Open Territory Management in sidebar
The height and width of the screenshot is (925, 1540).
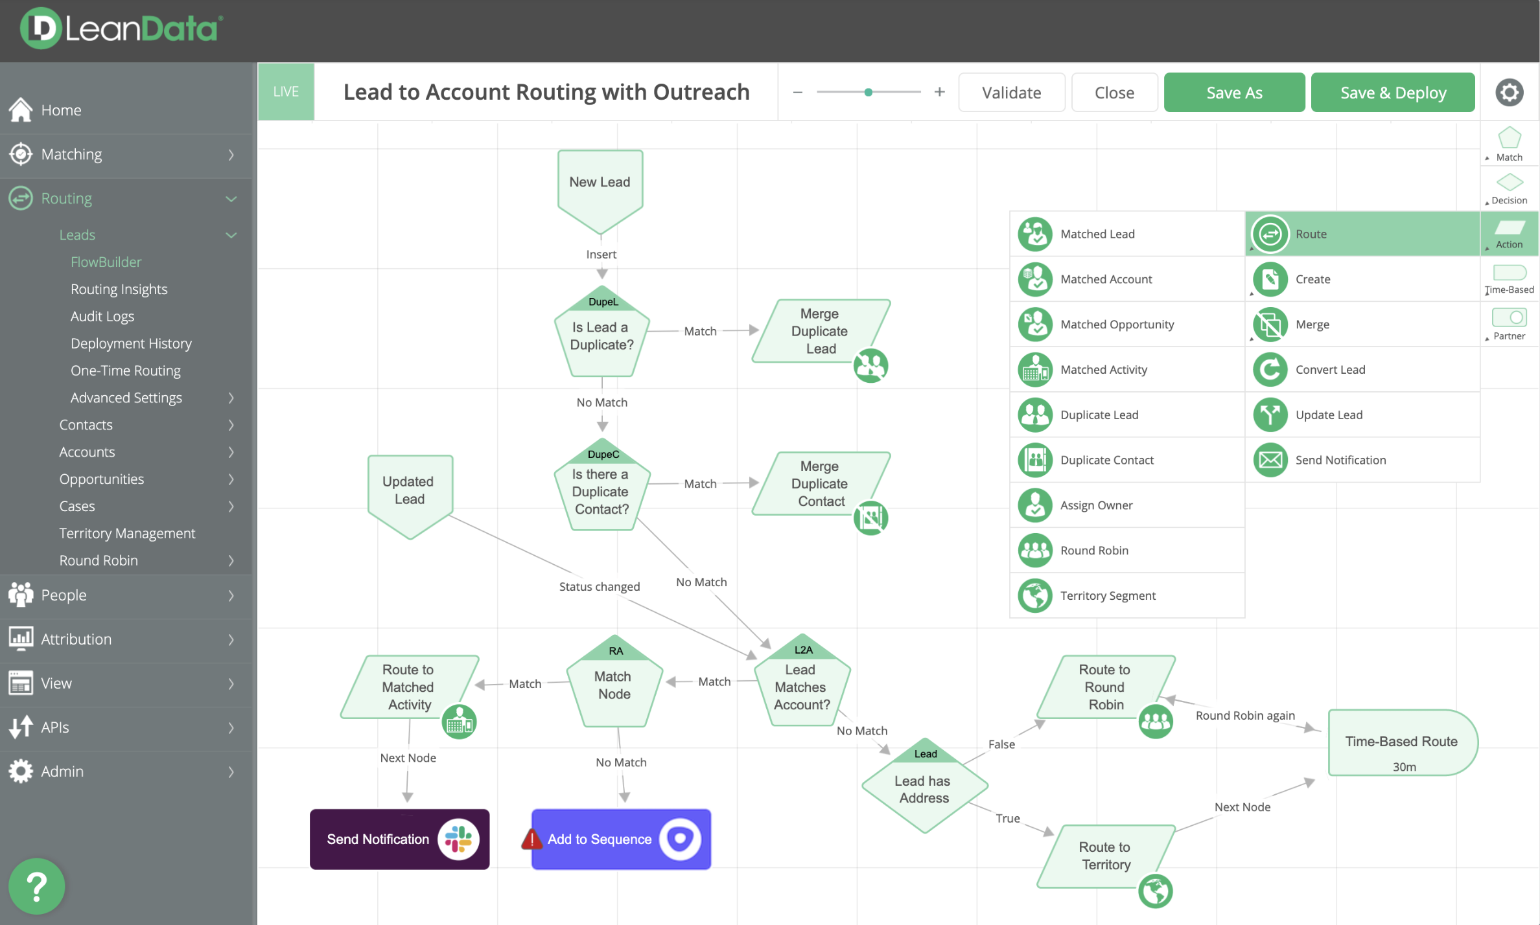127,534
